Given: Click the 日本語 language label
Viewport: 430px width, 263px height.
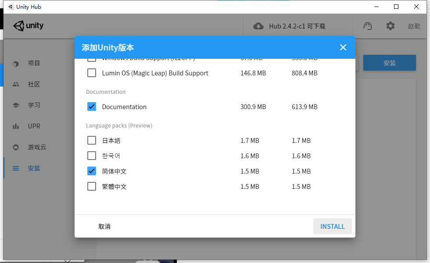Looking at the screenshot, I should pos(111,141).
